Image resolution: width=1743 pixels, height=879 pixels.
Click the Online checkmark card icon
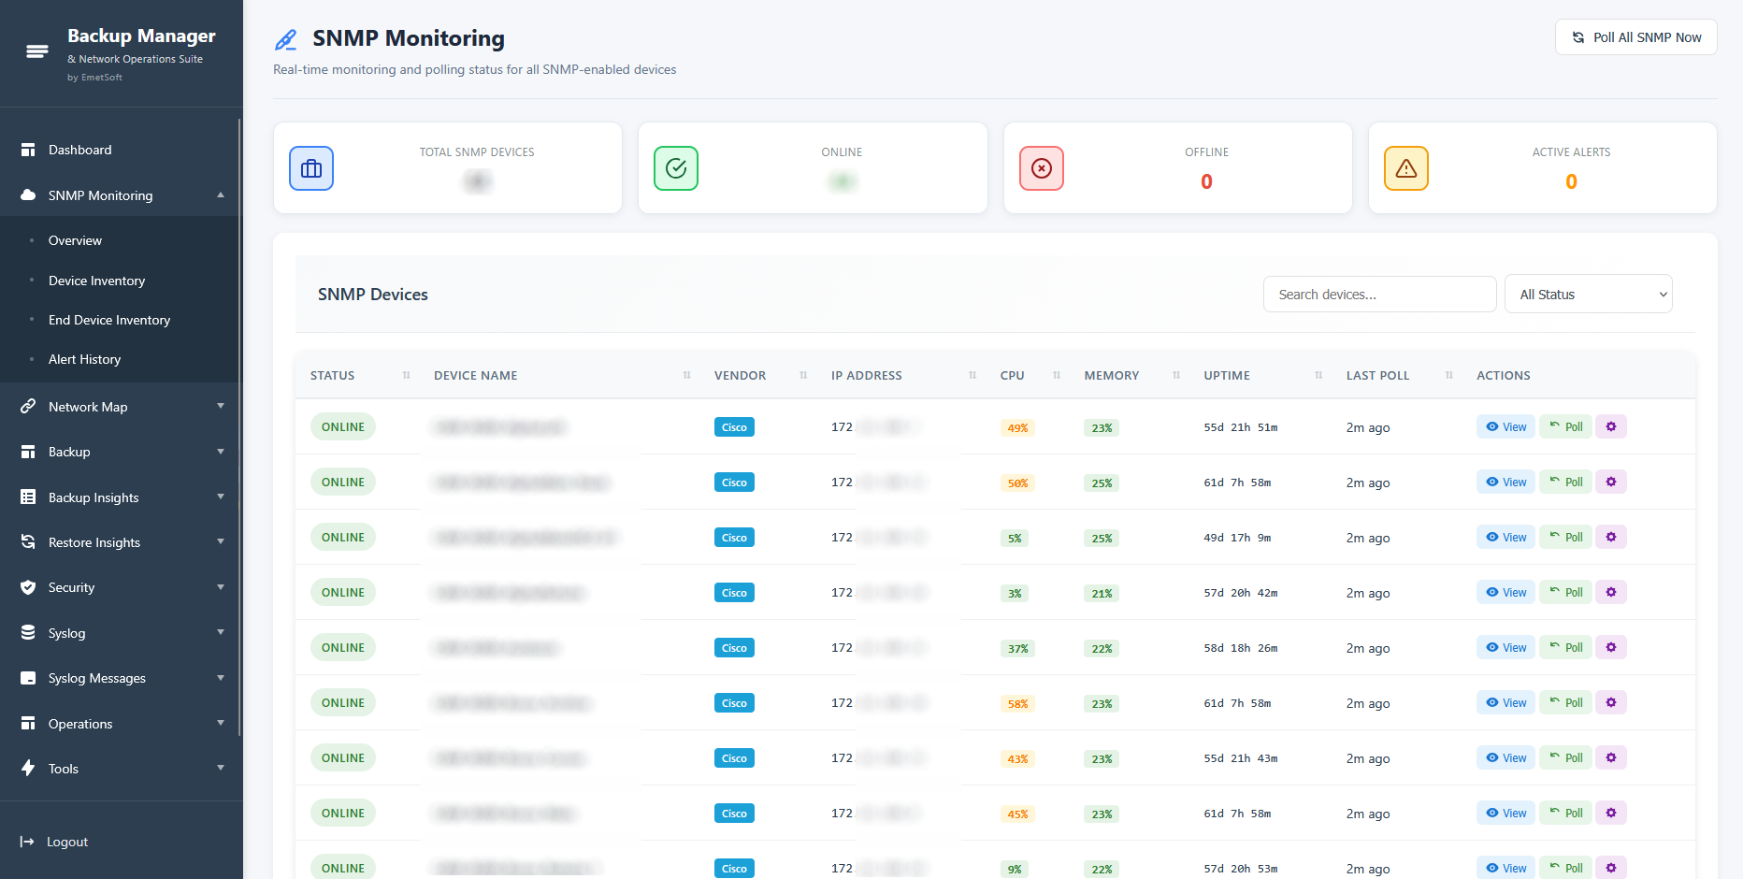676,168
